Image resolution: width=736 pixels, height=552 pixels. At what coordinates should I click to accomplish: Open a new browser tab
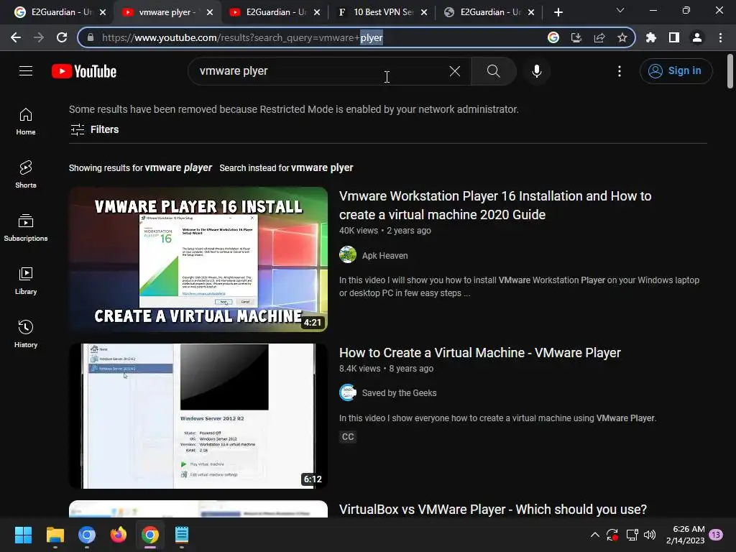coord(558,12)
